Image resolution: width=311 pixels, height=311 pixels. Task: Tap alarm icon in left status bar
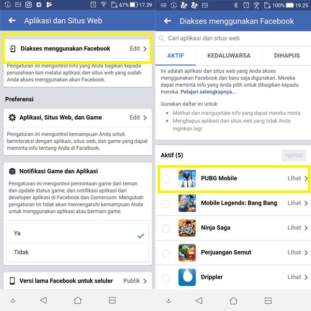[x=93, y=5]
